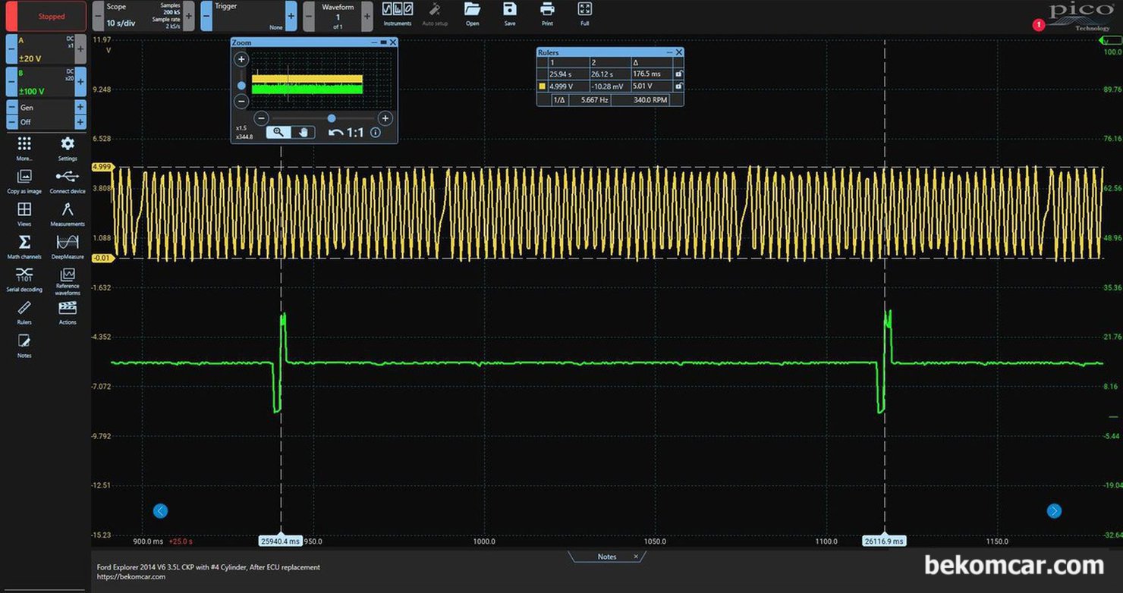Image resolution: width=1123 pixels, height=593 pixels.
Task: Open the Settings gear
Action: 68,148
